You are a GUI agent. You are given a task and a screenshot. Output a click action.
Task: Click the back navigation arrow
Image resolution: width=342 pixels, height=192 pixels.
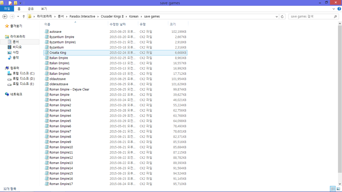[5, 16]
